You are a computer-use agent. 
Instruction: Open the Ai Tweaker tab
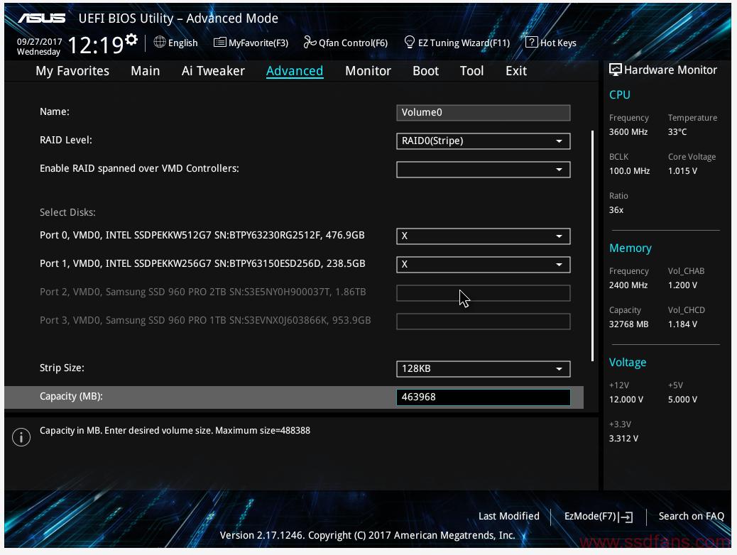(213, 71)
